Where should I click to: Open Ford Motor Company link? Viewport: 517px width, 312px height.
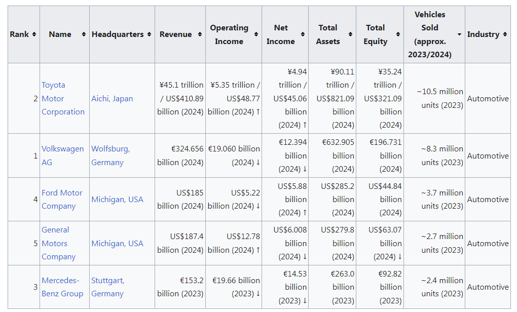[62, 200]
